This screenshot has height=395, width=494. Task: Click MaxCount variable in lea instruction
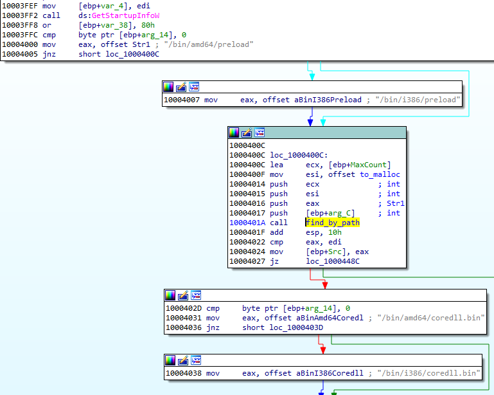click(369, 165)
